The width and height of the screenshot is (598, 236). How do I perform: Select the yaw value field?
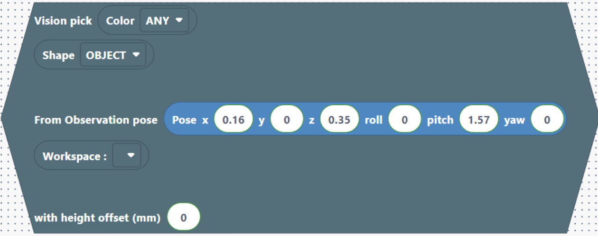[547, 120]
